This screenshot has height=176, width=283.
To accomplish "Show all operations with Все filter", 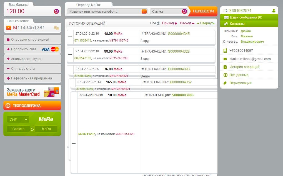I will 155,23.
